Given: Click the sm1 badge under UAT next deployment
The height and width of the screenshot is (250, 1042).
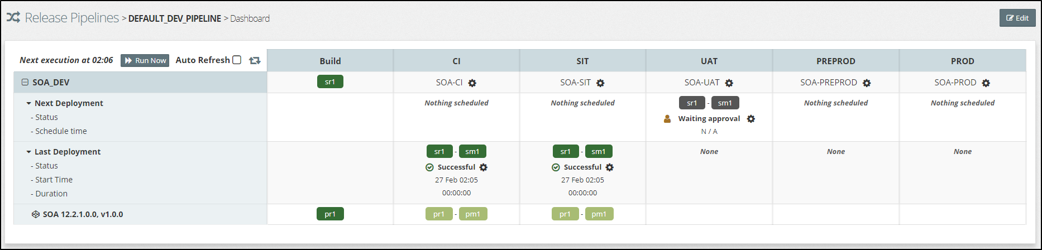Looking at the screenshot, I should (x=725, y=103).
